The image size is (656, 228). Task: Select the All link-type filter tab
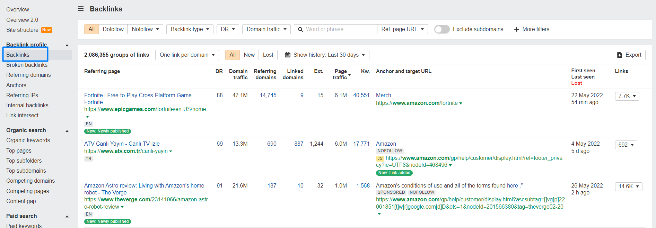click(x=91, y=29)
